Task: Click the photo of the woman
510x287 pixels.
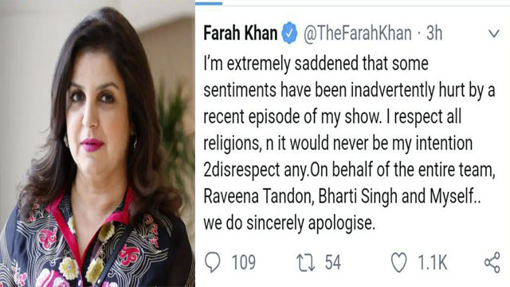Action: pyautogui.click(x=97, y=143)
